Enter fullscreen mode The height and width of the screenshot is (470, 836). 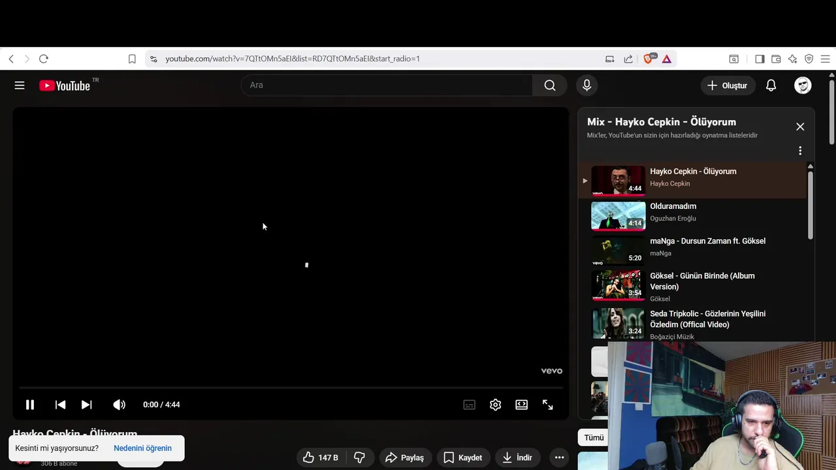(548, 405)
